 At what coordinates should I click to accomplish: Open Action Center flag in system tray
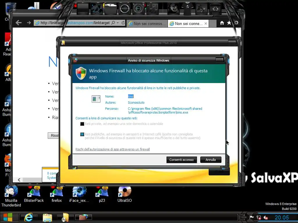(252, 217)
